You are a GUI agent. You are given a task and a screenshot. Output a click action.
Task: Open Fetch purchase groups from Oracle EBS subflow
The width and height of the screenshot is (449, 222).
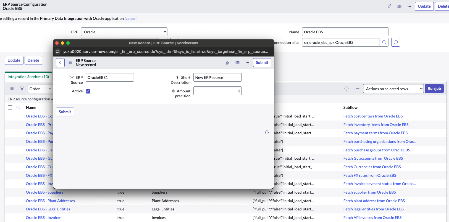[x=377, y=150]
